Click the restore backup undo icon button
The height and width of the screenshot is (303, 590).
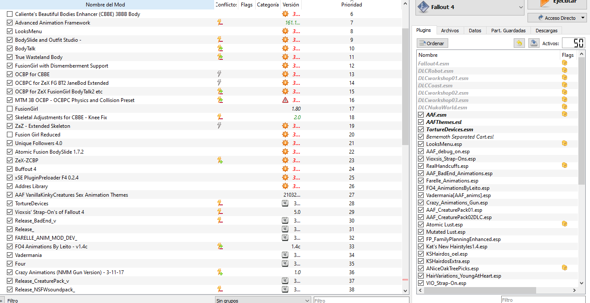point(519,43)
